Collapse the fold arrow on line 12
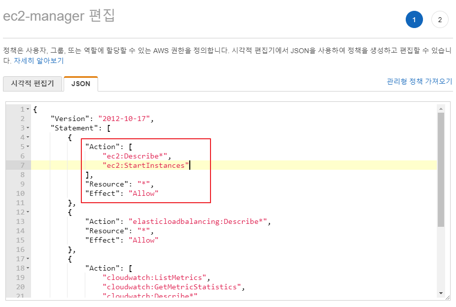The image size is (456, 307). pos(28,212)
